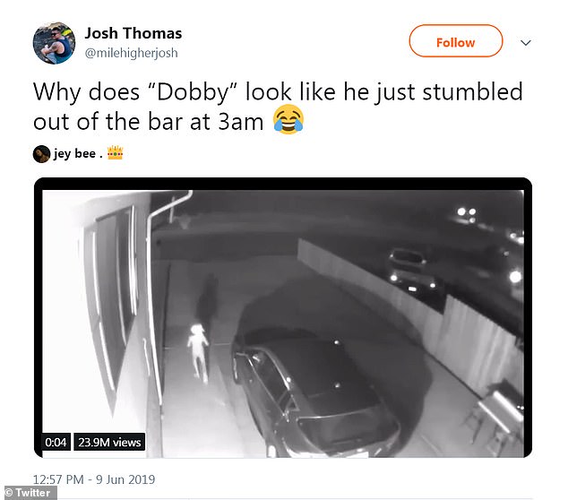Viewport: 568px width, 500px height.
Task: Click the © Twitter watermark
Action: tap(29, 493)
